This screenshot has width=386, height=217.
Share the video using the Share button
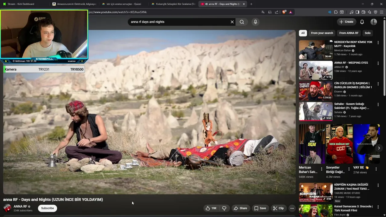[x=240, y=208]
